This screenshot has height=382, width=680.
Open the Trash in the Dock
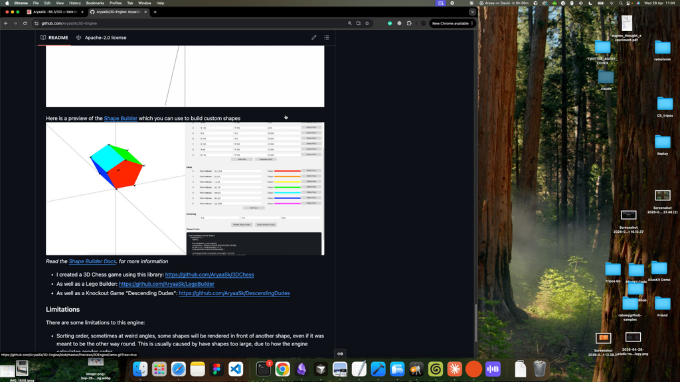539,369
